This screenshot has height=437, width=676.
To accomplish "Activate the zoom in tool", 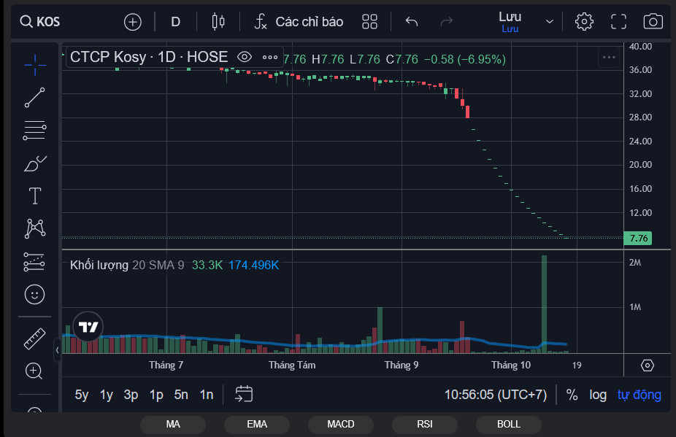I will tap(34, 371).
